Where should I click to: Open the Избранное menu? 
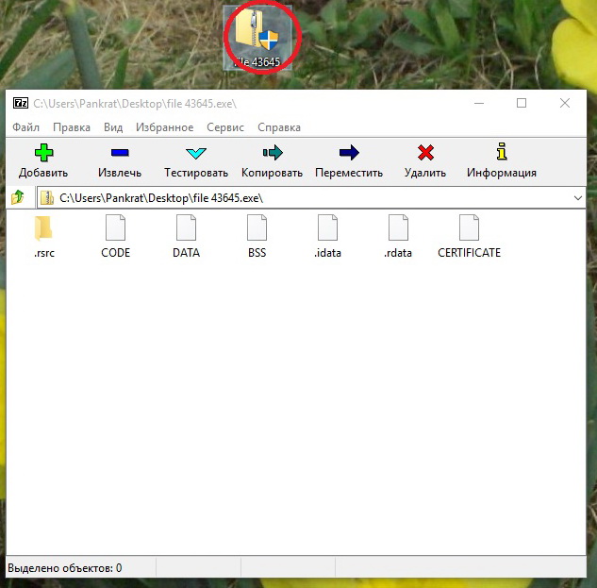pos(164,127)
